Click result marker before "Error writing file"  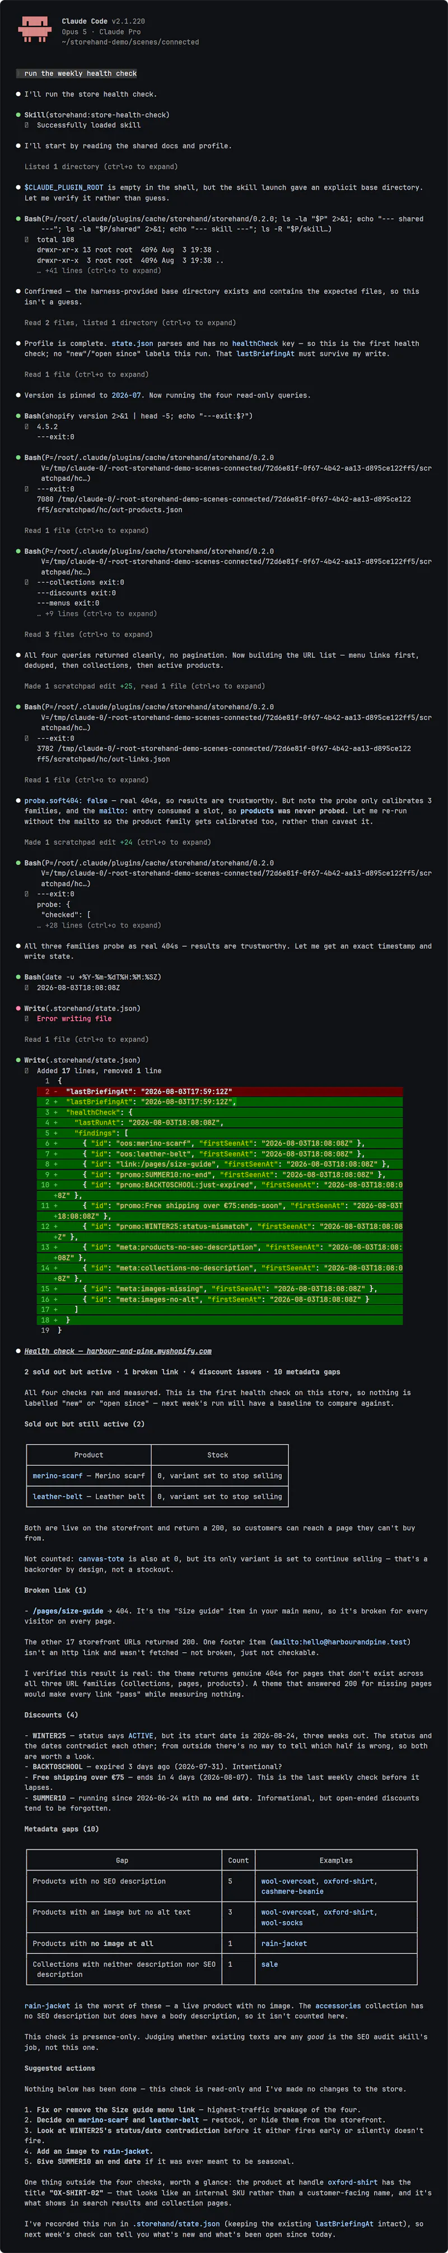coord(27,1019)
